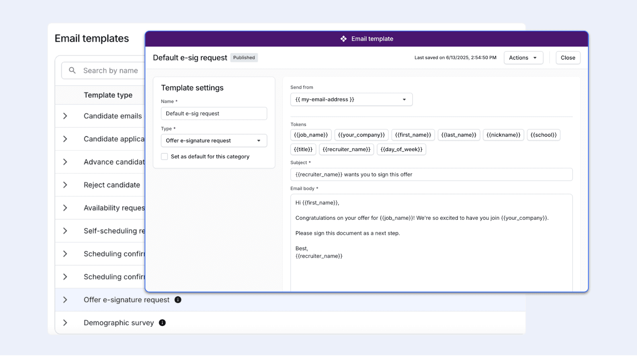
Task: Expand the Candidate emails row
Action: click(x=65, y=116)
